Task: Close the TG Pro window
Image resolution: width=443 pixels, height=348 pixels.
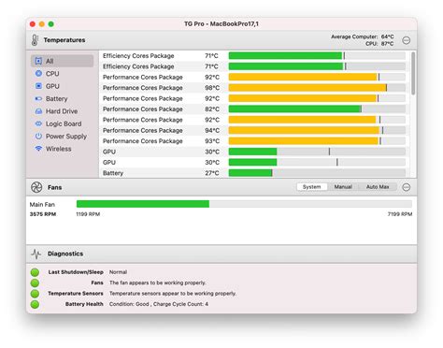Action: click(x=33, y=24)
